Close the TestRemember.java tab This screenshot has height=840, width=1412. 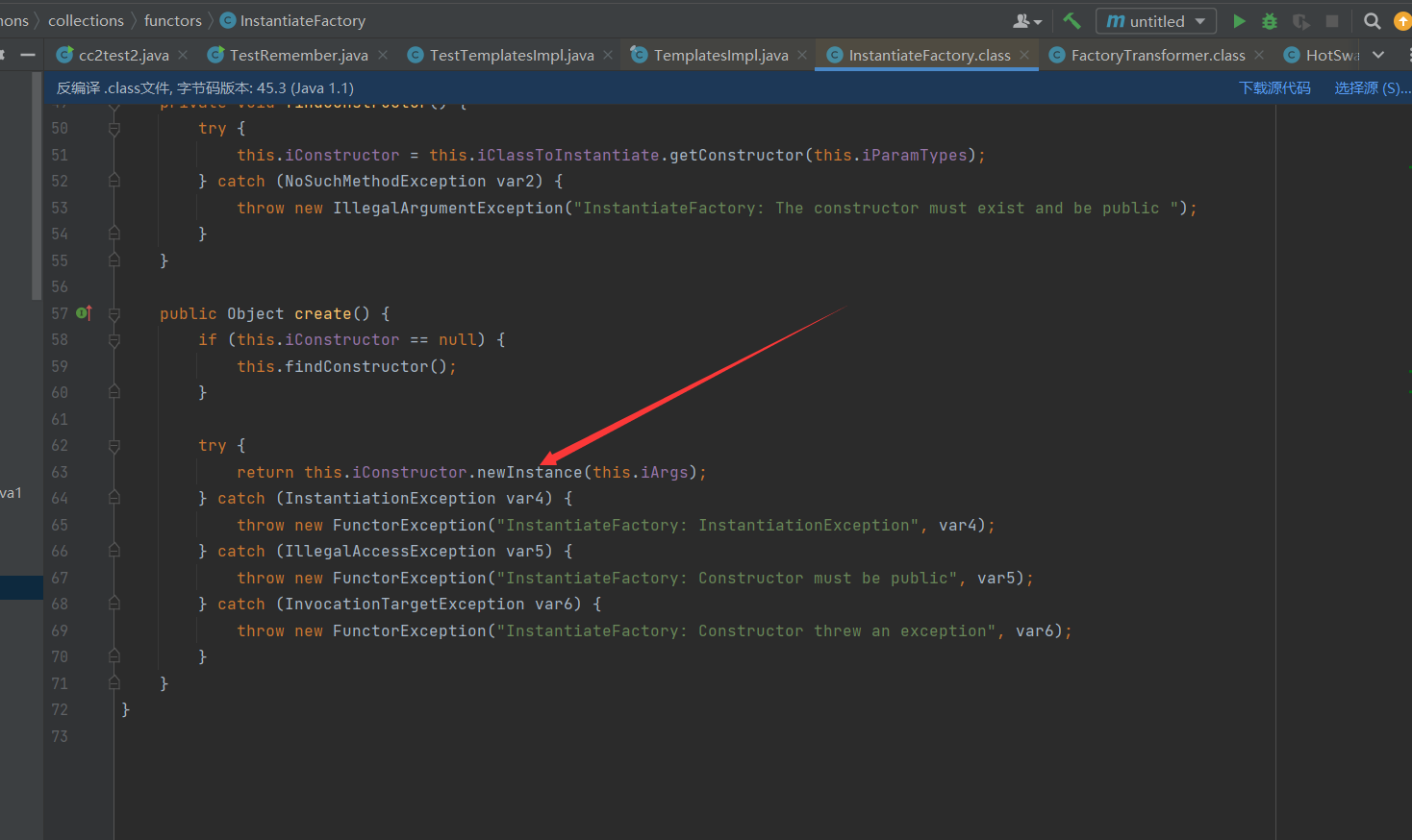tap(383, 55)
